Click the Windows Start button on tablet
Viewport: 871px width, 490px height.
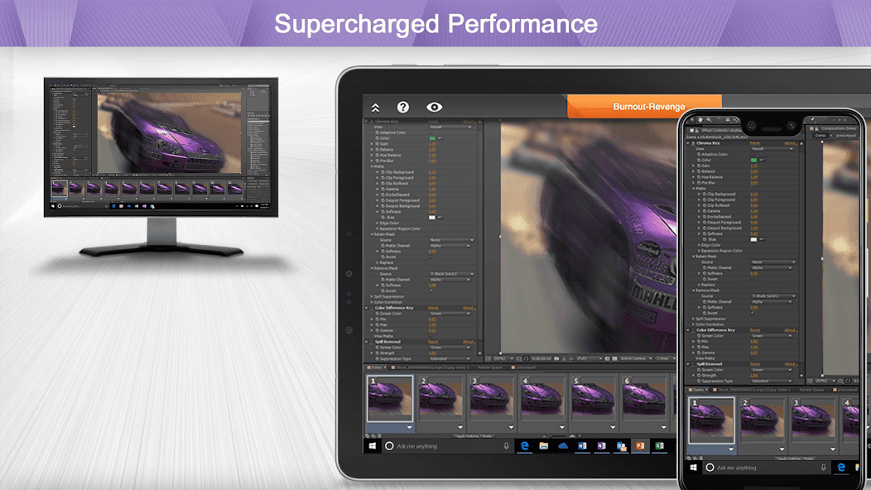(x=373, y=446)
